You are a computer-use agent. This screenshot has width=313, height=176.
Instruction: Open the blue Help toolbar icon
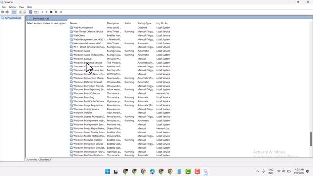31,12
